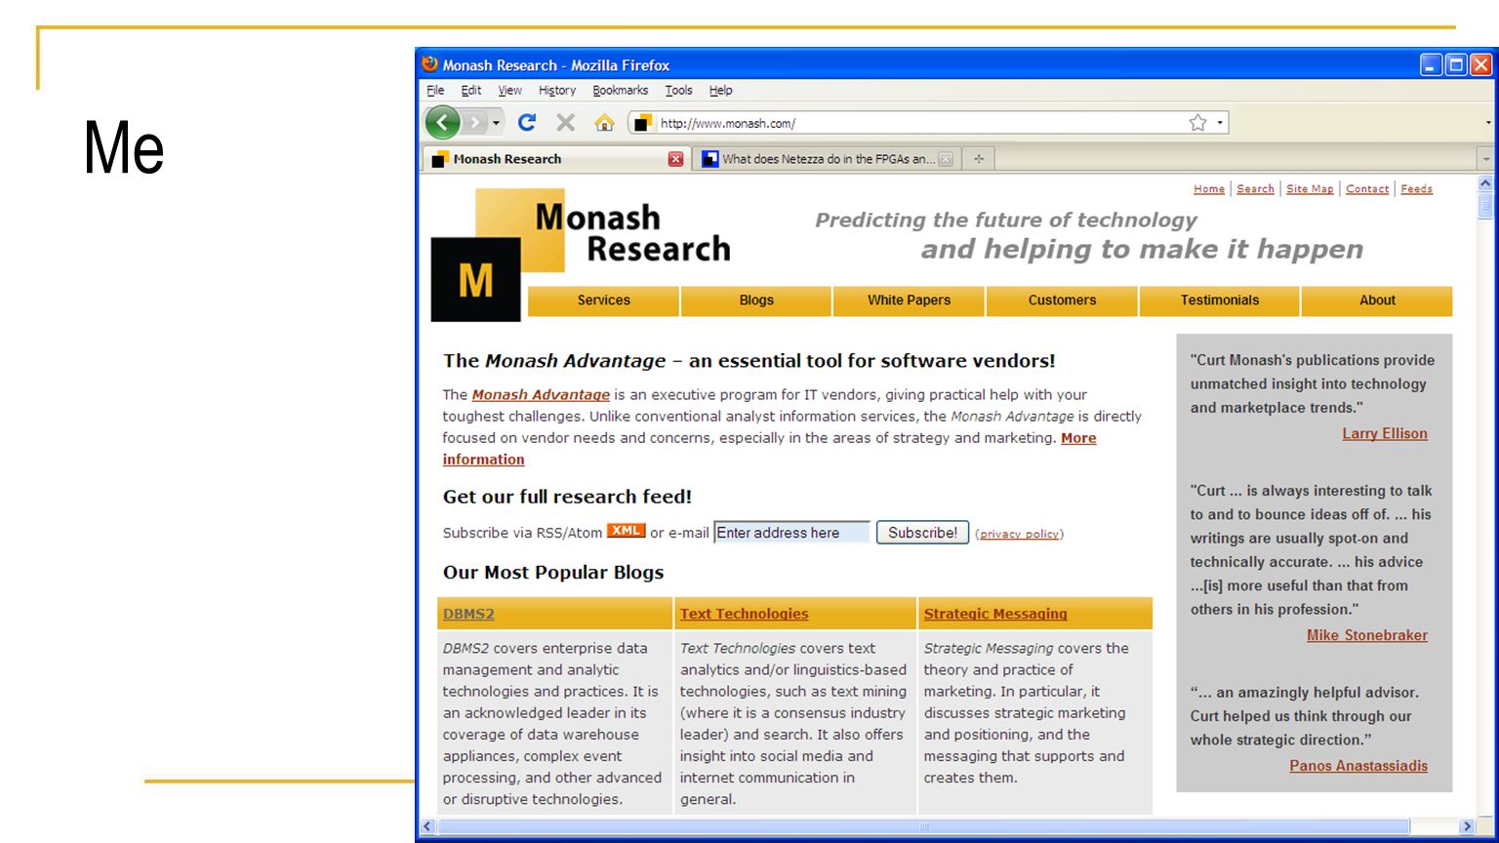Follow the More information link
Image resolution: width=1499 pixels, height=843 pixels.
1078,438
